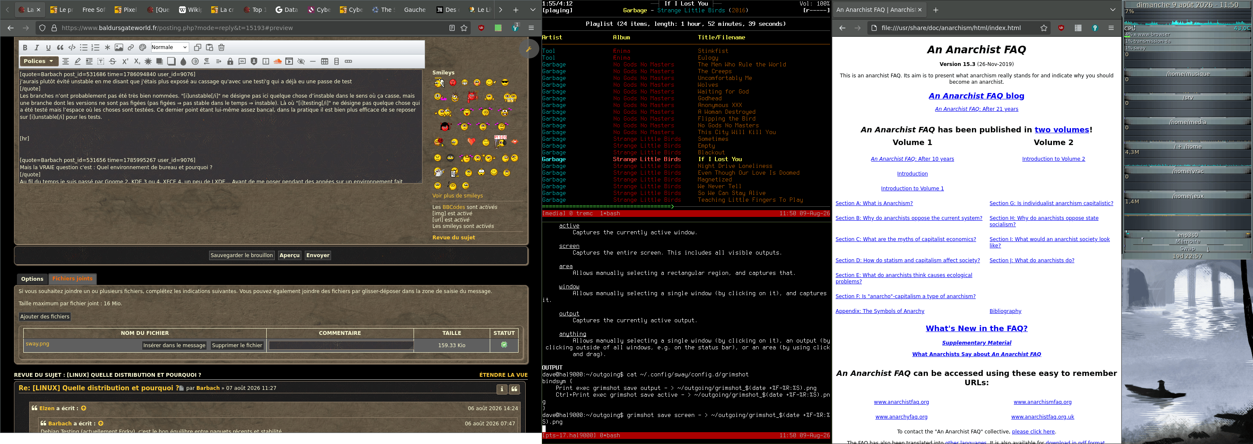This screenshot has height=444, width=1253.
Task: Select the Magnetized track in the playlist
Action: [x=715, y=180]
